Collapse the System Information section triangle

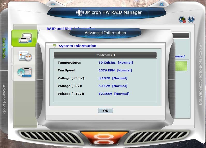pos(54,46)
